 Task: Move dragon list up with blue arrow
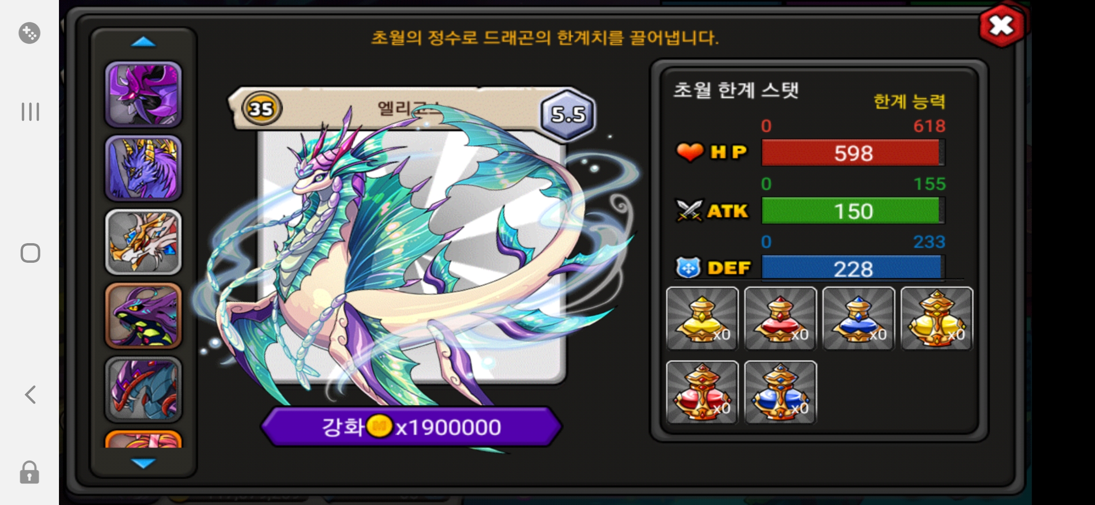143,42
